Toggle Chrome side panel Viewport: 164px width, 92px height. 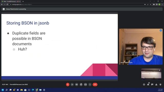157,5
